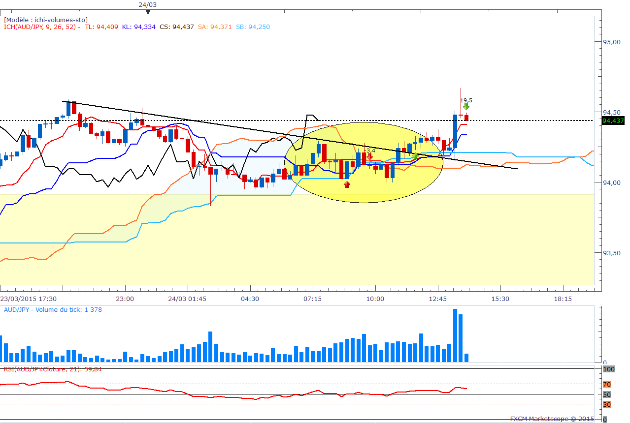Select the AUD/JPY Volume du tick label
The height and width of the screenshot is (423, 630).
point(53,309)
